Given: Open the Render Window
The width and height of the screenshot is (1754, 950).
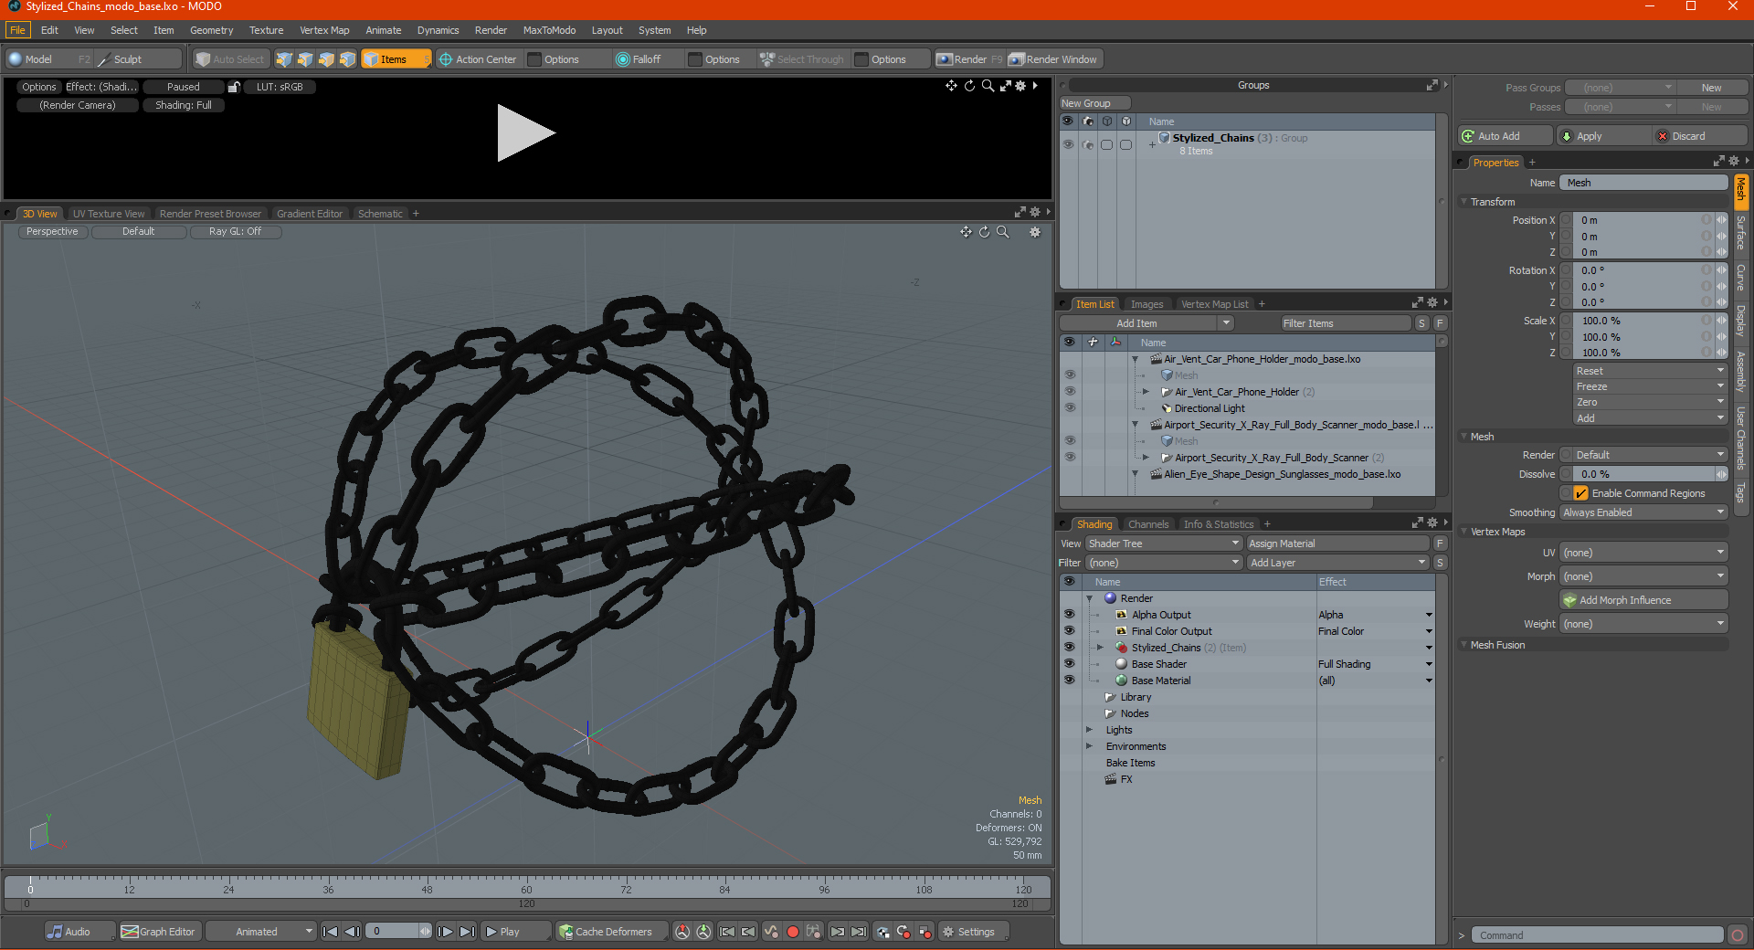Looking at the screenshot, I should click(x=1053, y=59).
